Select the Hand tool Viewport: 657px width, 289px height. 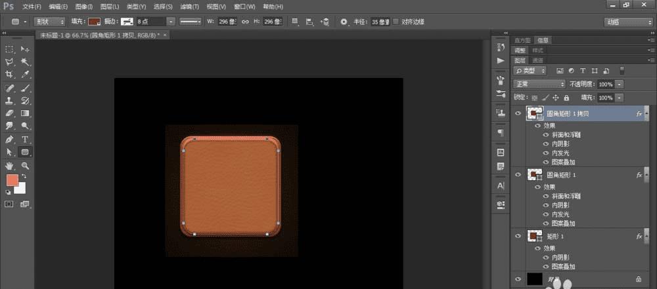(10, 166)
